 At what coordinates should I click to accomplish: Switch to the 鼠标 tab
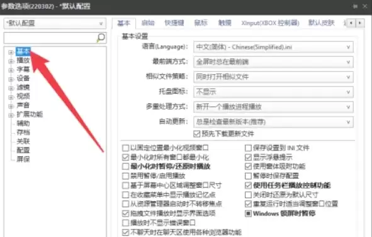(201, 23)
